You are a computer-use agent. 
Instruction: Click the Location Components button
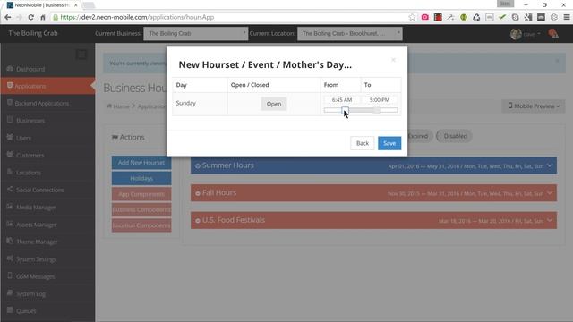coord(141,225)
